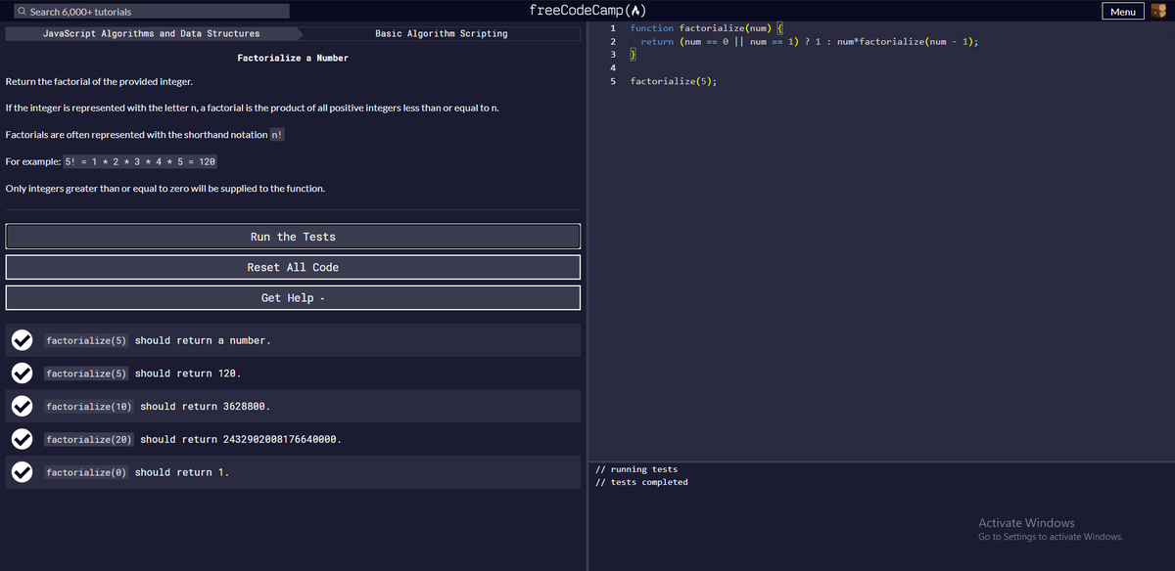
Task: Expand the Get Help dropdown
Action: point(293,297)
